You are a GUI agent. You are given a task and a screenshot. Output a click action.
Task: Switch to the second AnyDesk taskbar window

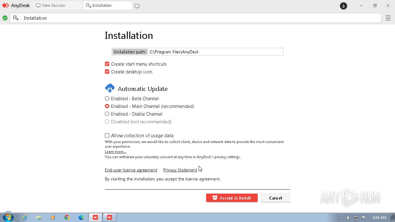pos(110,217)
